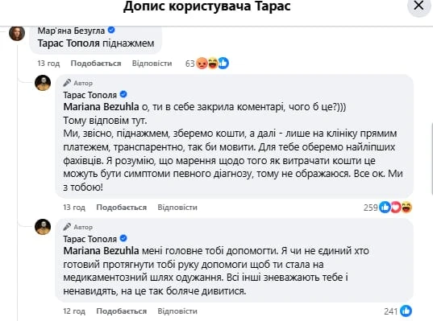Open Тарас Тополя avatar on first reply
This screenshot has height=321, width=433.
(x=43, y=83)
